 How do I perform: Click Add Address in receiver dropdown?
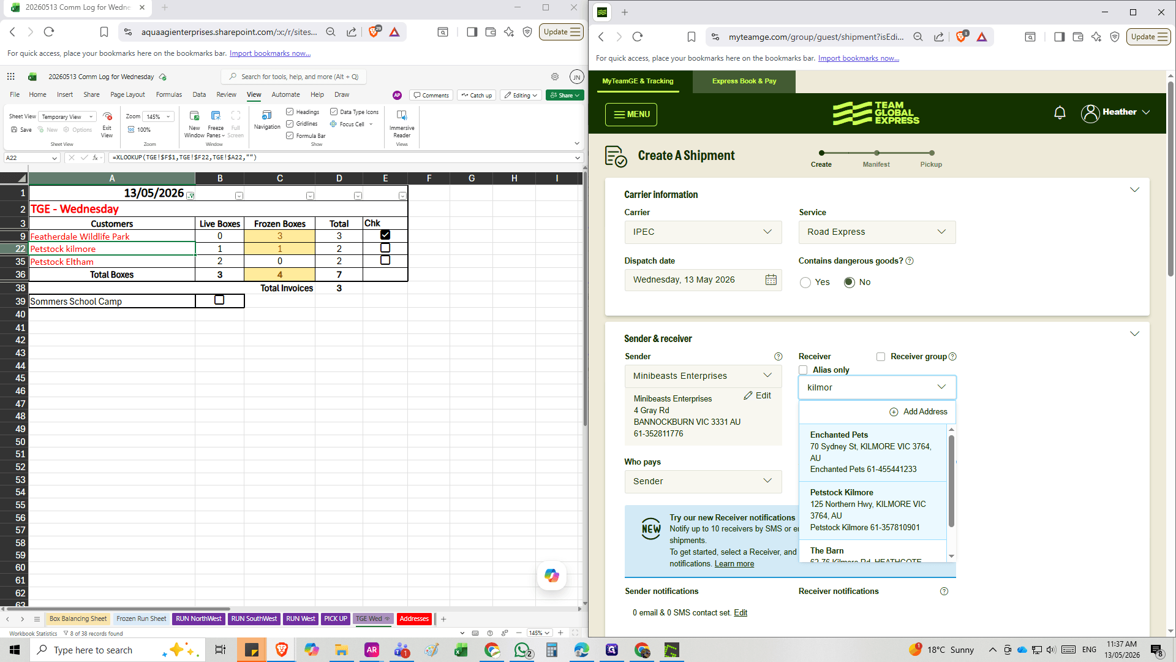918,412
